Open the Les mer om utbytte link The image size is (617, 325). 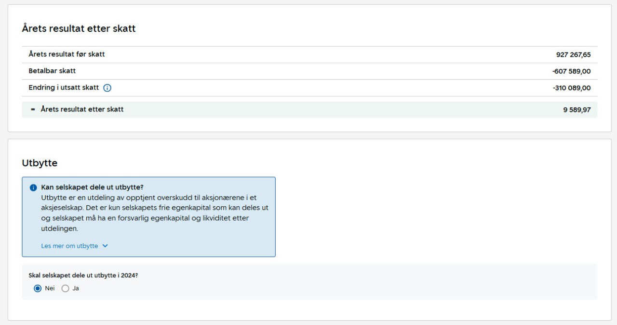click(x=69, y=246)
